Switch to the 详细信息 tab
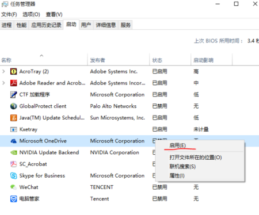 106,25
